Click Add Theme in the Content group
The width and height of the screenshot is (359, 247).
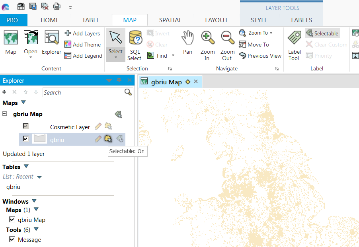82,45
